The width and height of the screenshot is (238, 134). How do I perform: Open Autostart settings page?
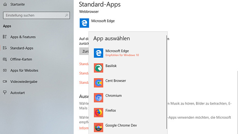(17, 93)
